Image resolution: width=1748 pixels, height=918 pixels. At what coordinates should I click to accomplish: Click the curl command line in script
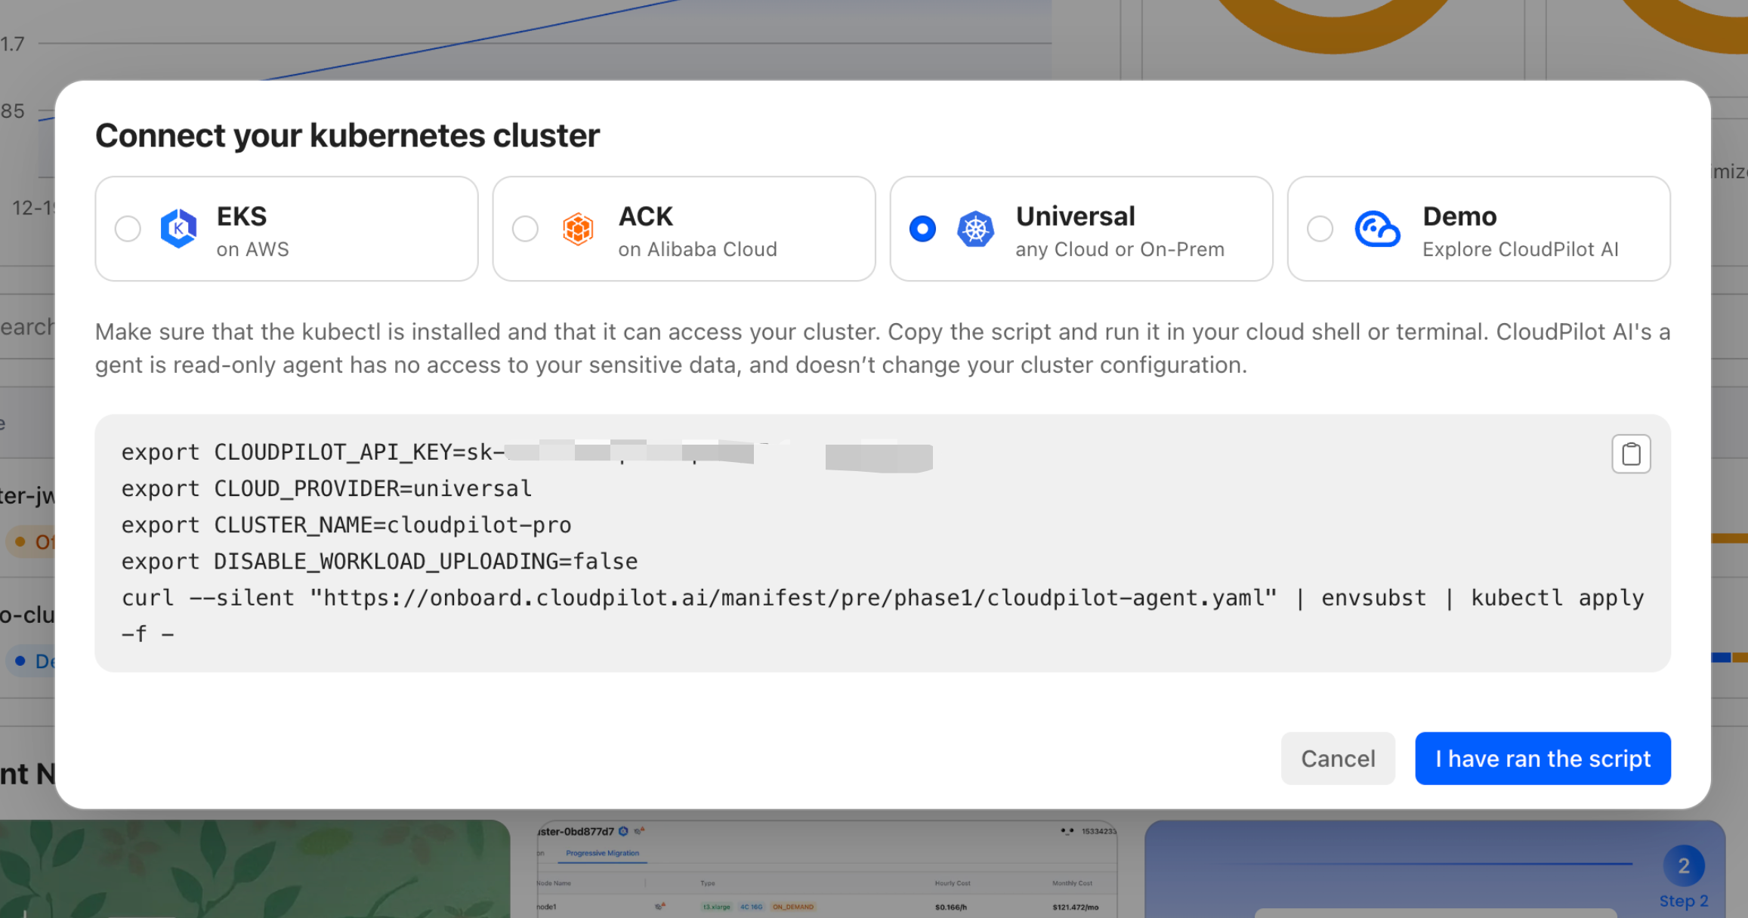[x=699, y=598]
